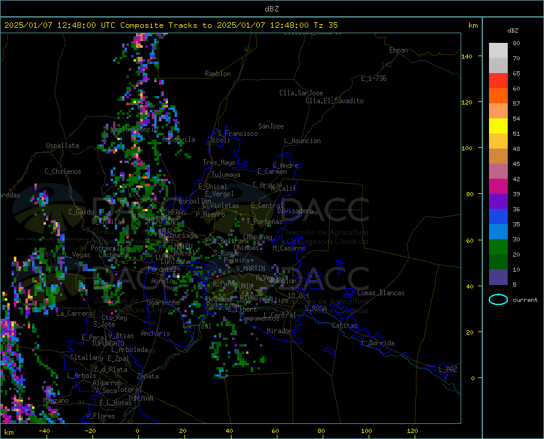Screen dimensions: 544x439
Task: Click the 'Encon' map label
Action: [x=398, y=50]
